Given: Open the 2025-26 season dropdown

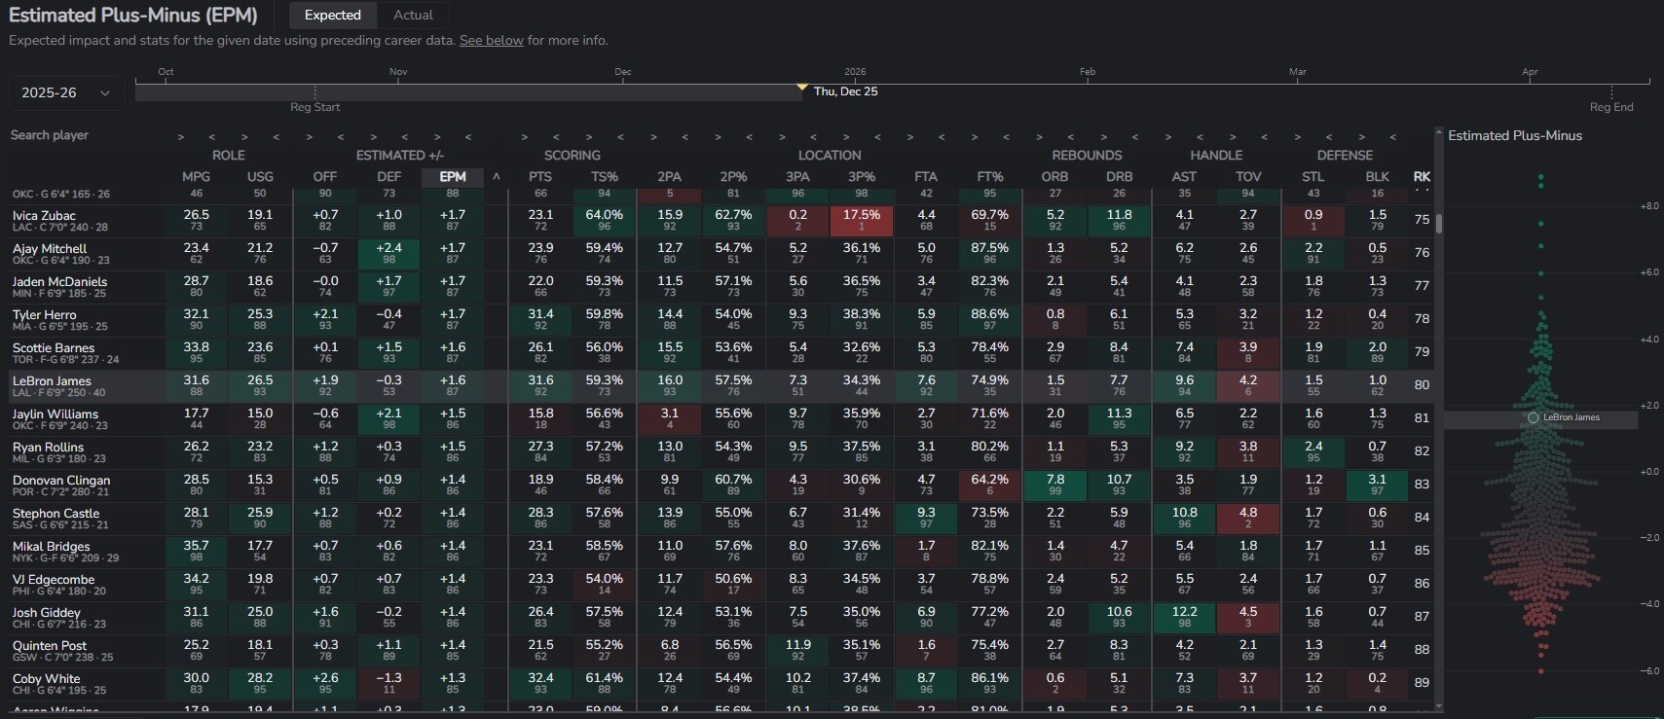Looking at the screenshot, I should click(x=65, y=93).
